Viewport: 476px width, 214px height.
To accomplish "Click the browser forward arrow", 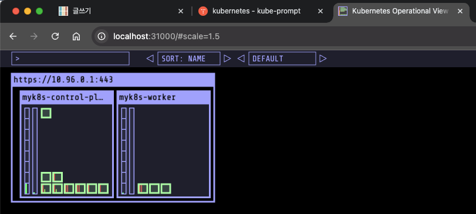I will 34,37.
